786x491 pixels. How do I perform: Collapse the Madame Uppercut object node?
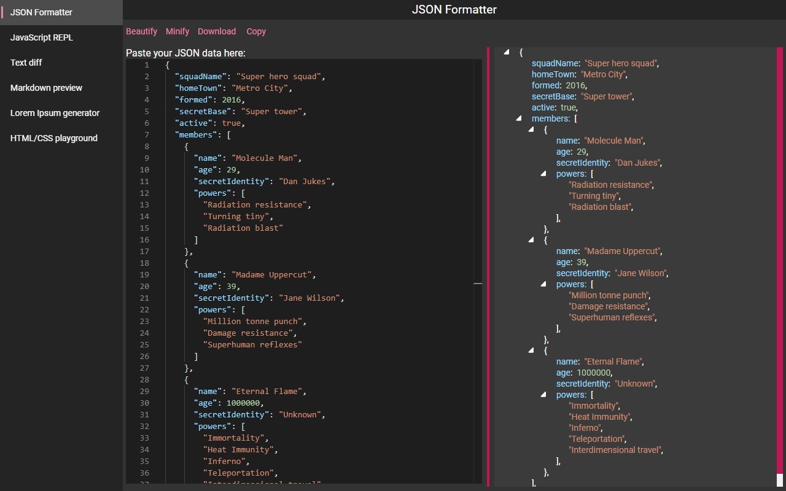point(531,240)
